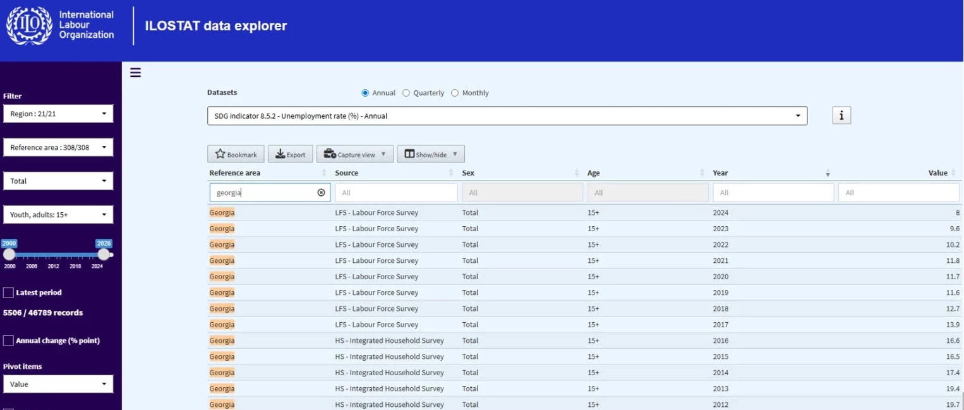Click the hamburger menu icon

pyautogui.click(x=135, y=73)
